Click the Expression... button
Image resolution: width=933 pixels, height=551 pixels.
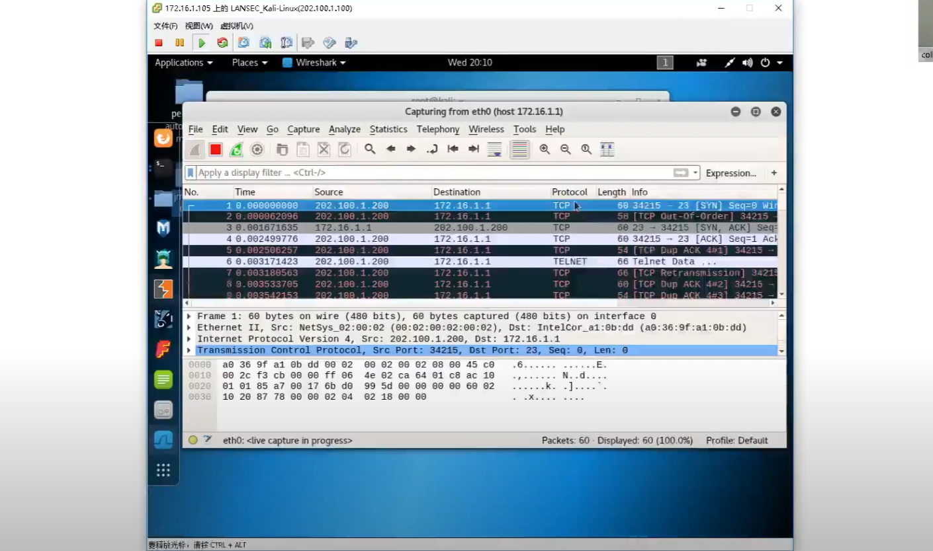click(731, 173)
